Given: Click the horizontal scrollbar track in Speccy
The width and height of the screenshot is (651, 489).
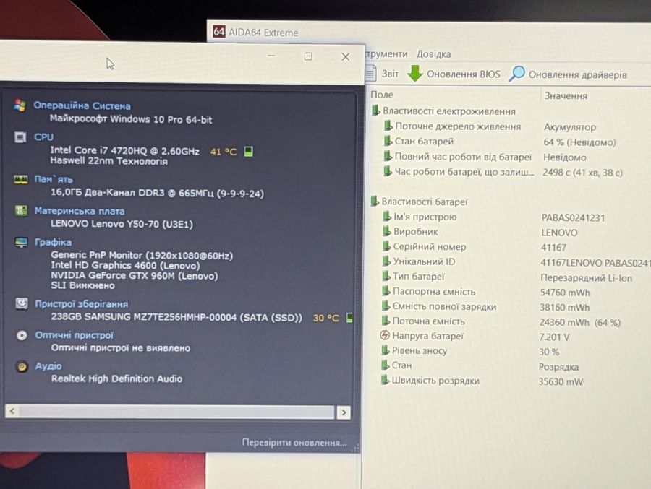Looking at the screenshot, I should click(176, 412).
